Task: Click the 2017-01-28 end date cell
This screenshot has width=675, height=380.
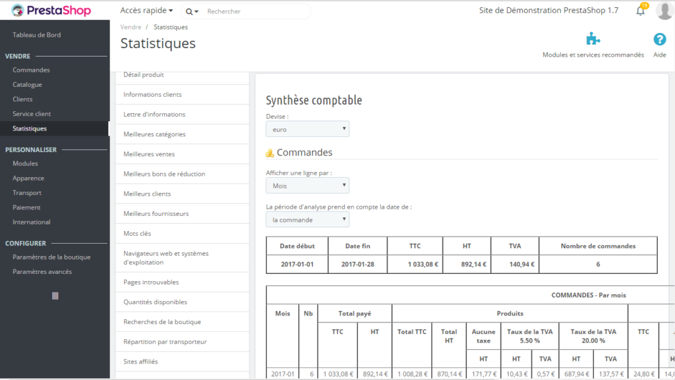Action: (x=358, y=264)
